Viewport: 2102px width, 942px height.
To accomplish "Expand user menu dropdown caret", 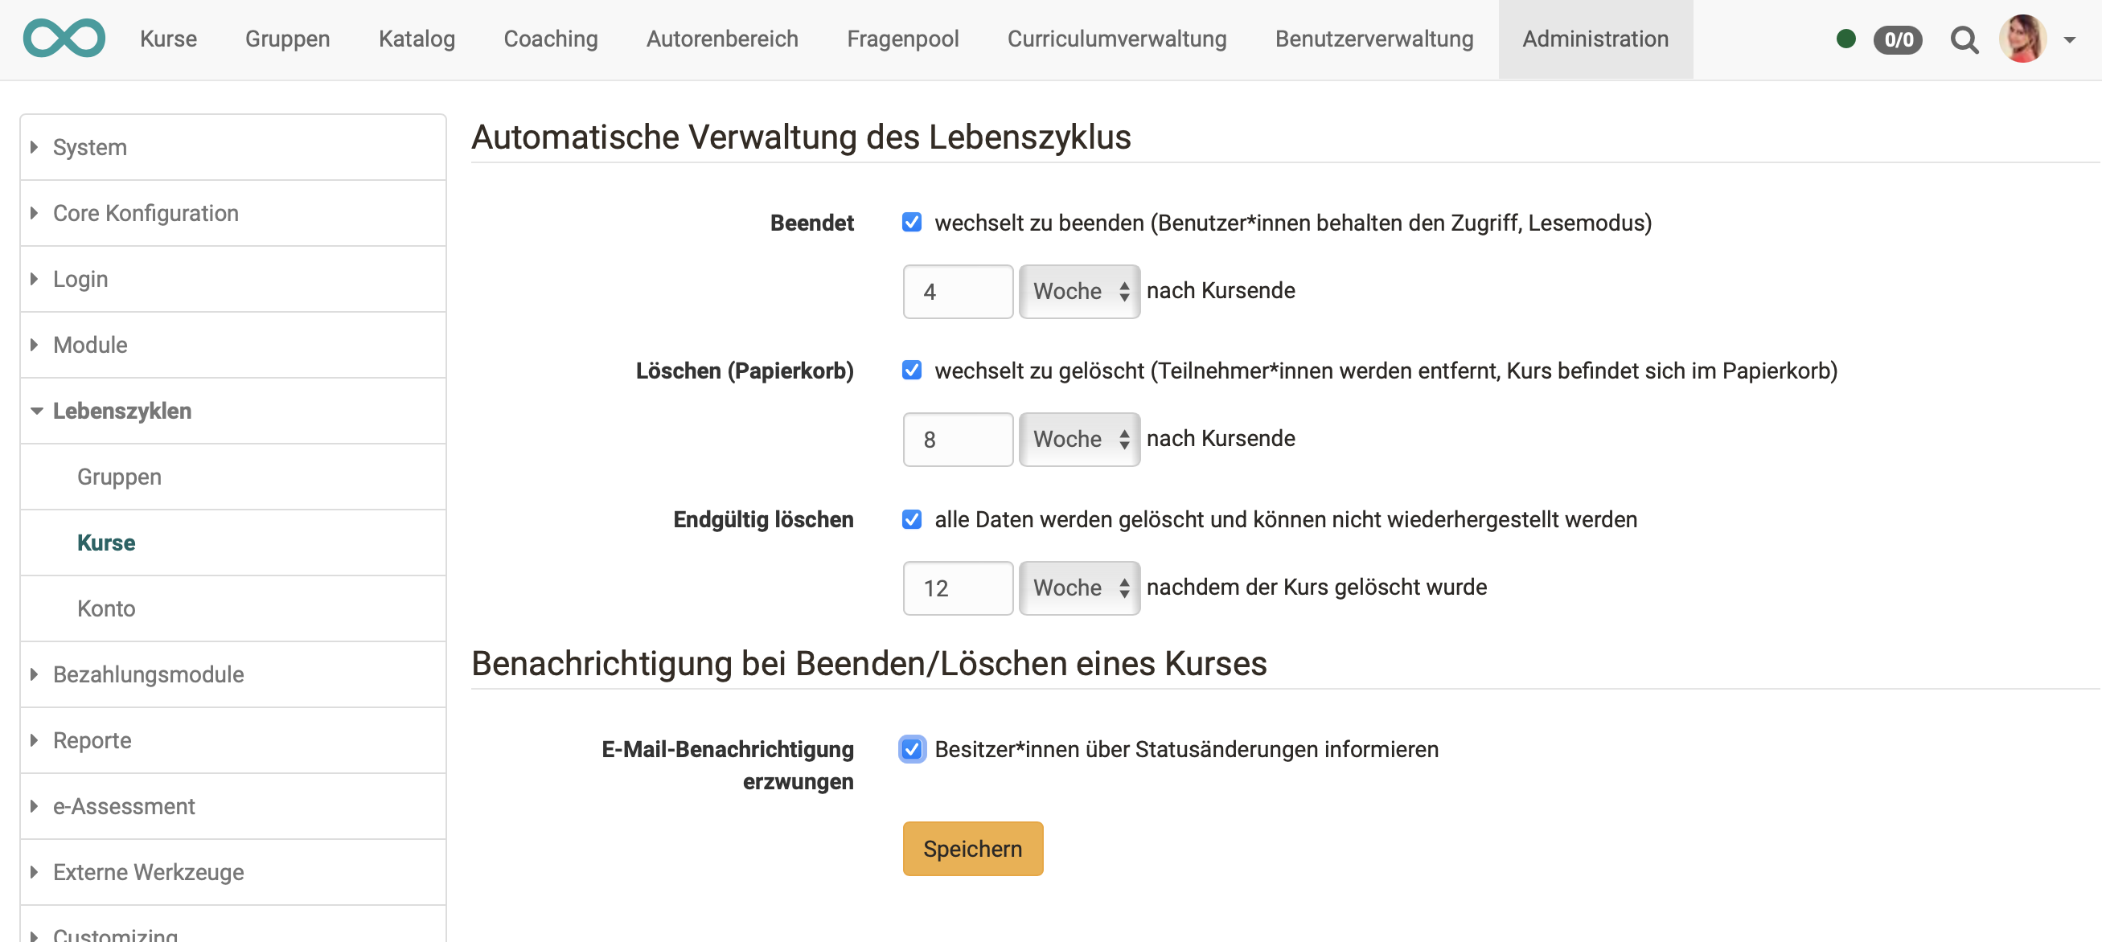I will point(2069,39).
